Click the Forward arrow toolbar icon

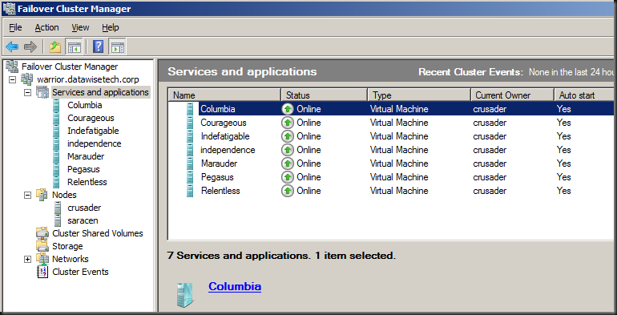30,47
